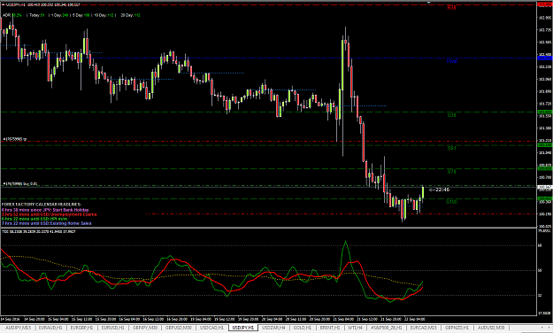Click the chart shift triangle at top

click(x=429, y=3)
